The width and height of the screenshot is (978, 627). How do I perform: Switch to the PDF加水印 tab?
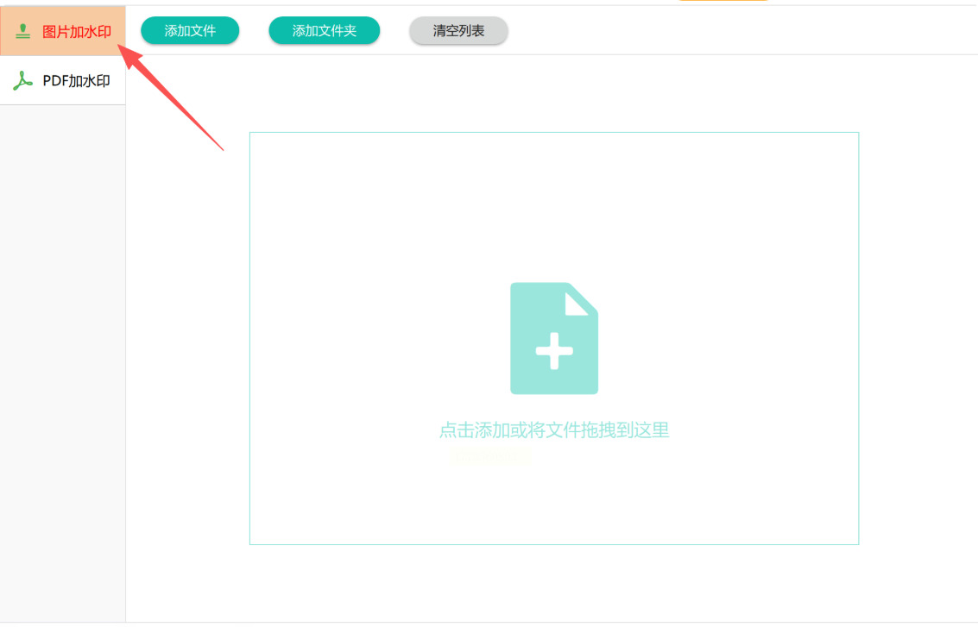[x=62, y=80]
